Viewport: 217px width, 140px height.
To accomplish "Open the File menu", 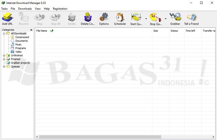I will (13, 9).
